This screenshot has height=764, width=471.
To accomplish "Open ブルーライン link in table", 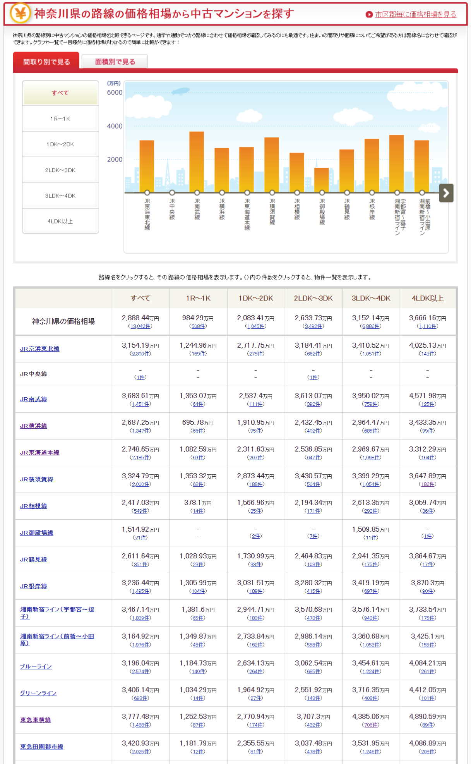I will [36, 666].
